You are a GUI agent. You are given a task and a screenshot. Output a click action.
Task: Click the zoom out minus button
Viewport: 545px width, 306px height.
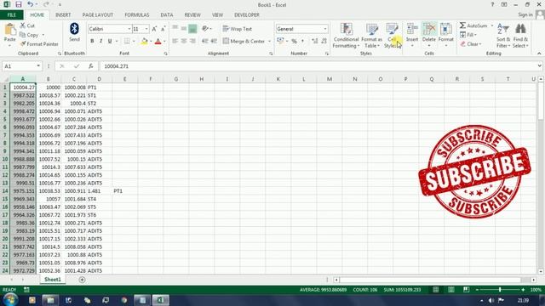[477, 290]
